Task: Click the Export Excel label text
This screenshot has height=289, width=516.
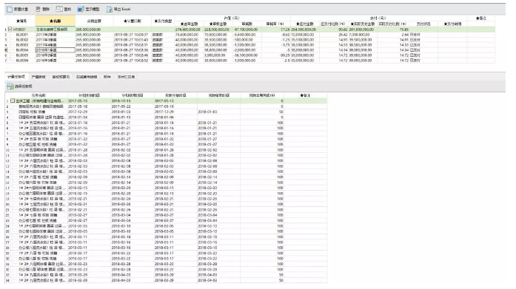Action: click(122, 9)
